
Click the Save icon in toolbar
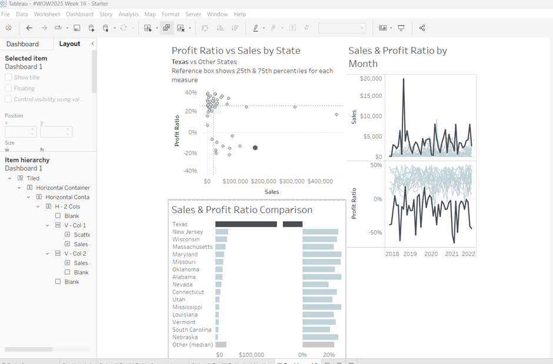tap(77, 28)
